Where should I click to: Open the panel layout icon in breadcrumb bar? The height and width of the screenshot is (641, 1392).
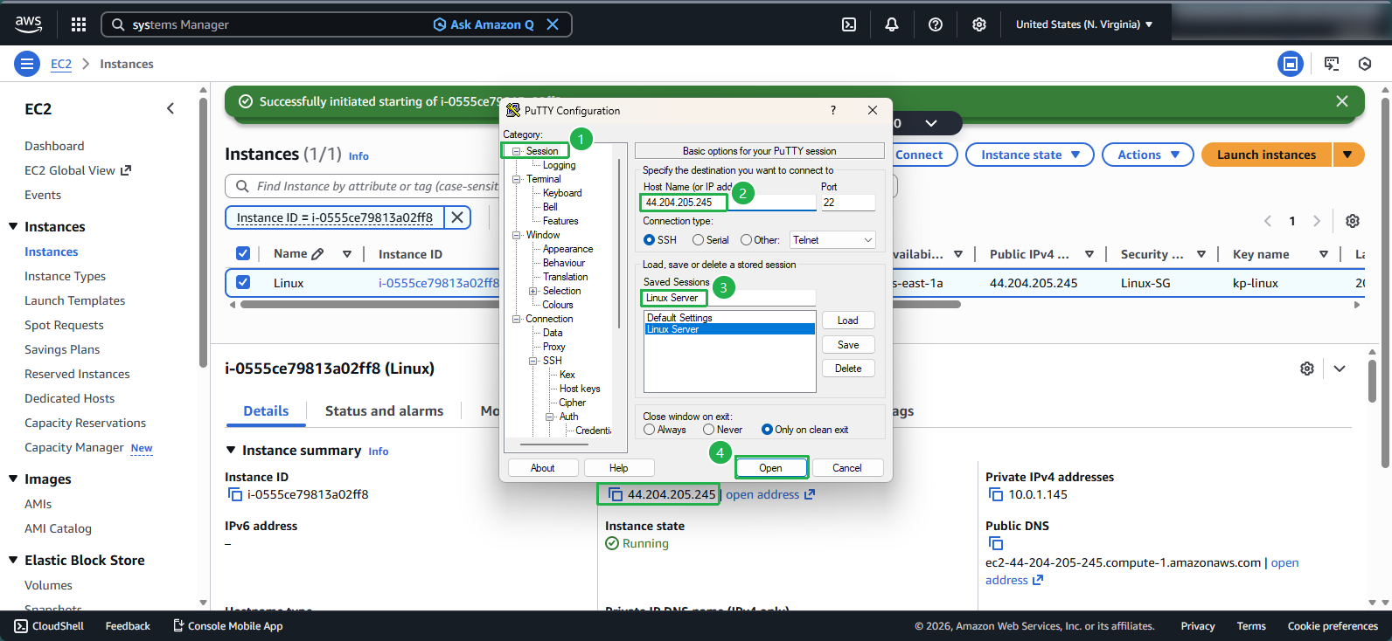[x=1291, y=64]
